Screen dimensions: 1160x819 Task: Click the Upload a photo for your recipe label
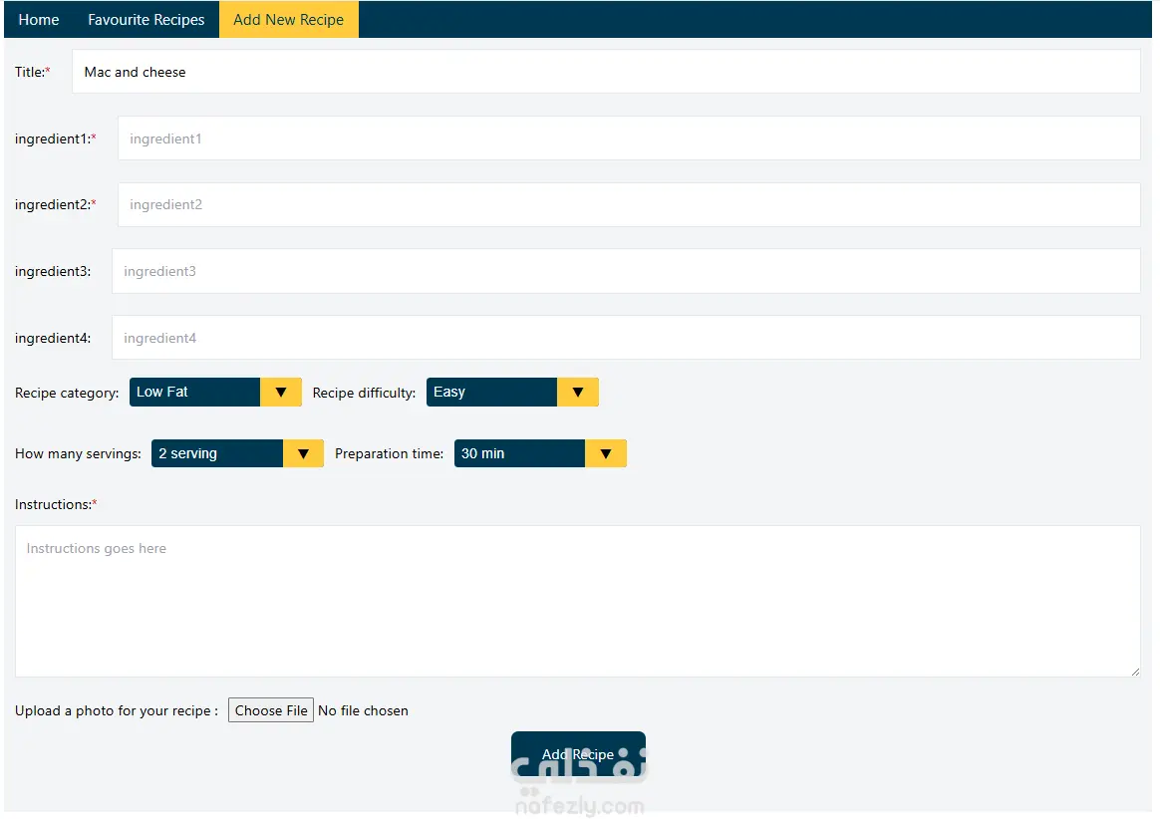pos(117,711)
